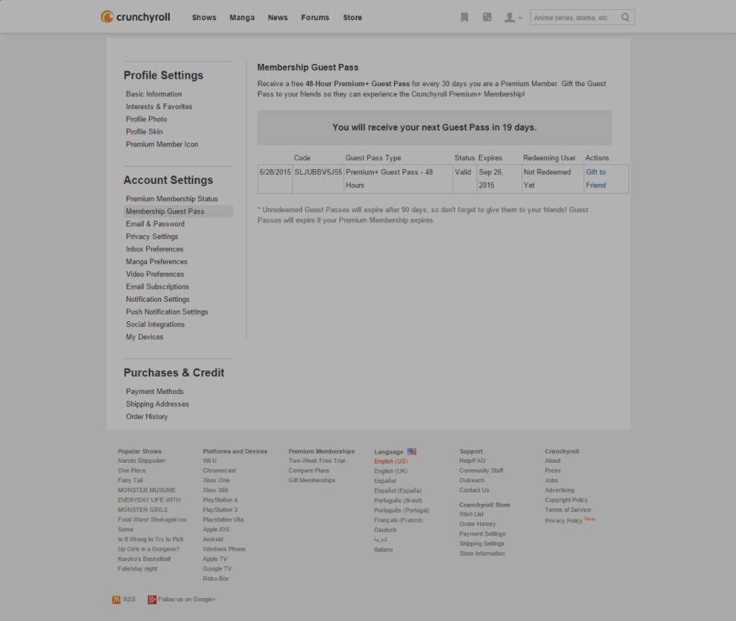Open the Manga menu
The image size is (736, 621).
[x=242, y=17]
